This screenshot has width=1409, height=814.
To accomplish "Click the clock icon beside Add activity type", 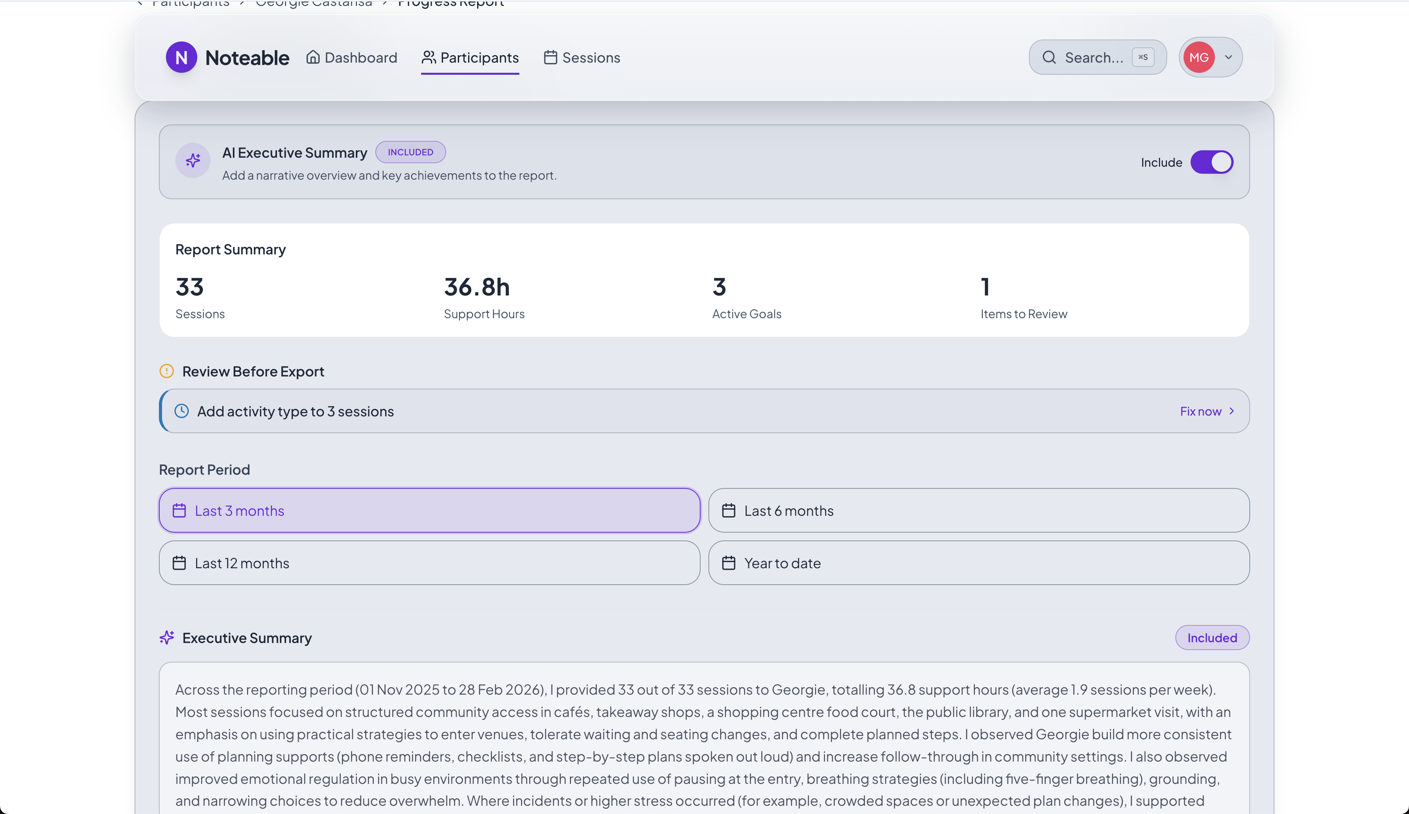I will [182, 411].
